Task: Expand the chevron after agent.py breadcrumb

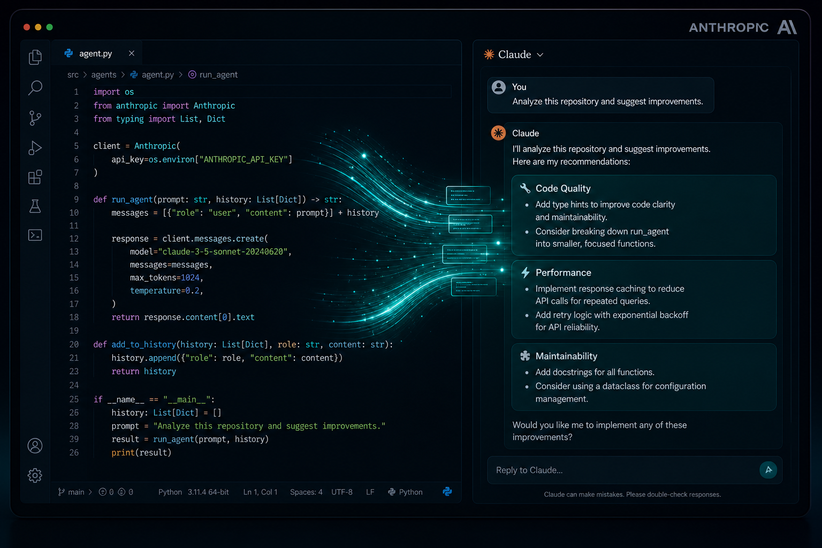Action: click(180, 75)
